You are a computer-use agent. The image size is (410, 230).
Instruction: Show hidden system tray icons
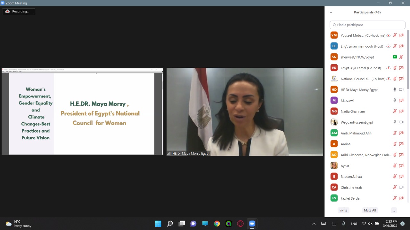[314, 224]
